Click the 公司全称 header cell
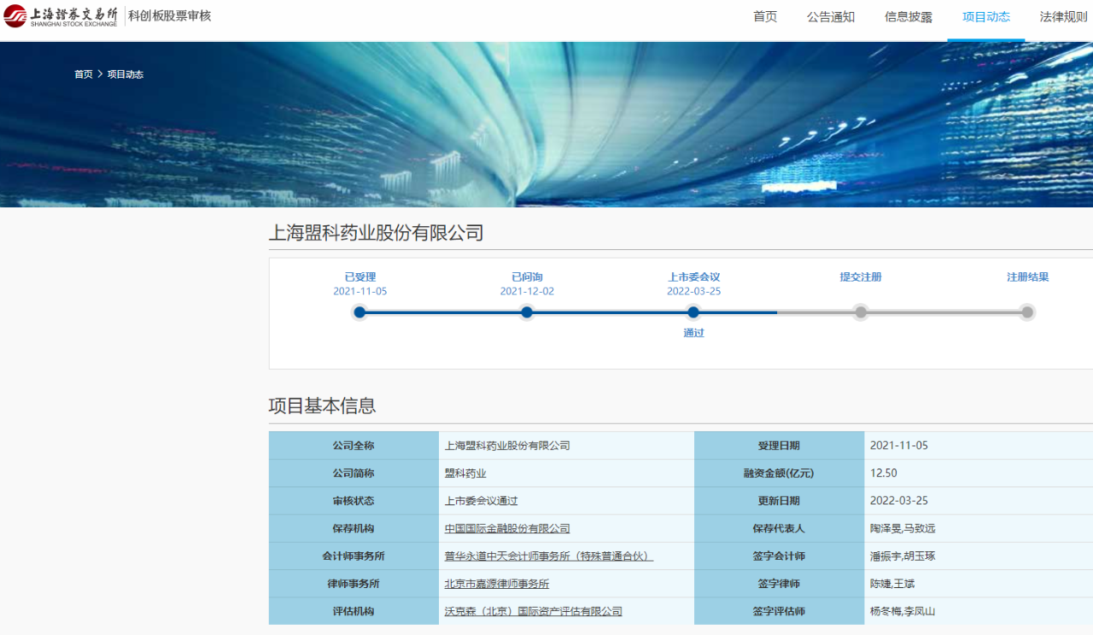1093x635 pixels. 354,446
